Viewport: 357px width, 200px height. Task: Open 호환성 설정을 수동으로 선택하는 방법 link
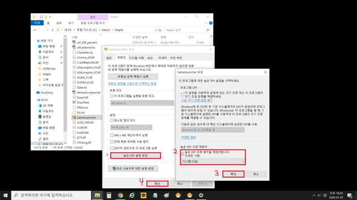pyautogui.click(x=132, y=84)
